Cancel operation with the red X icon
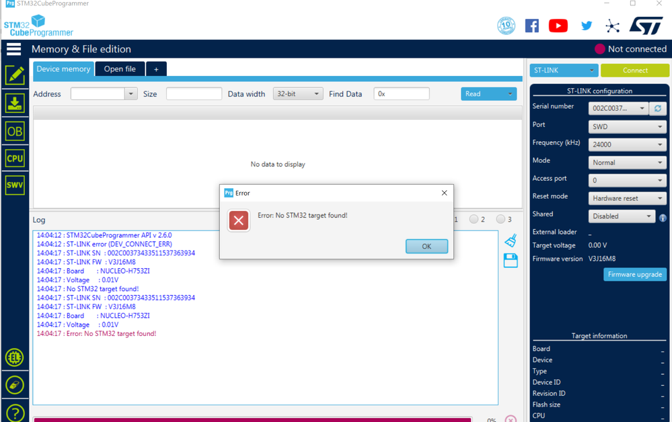This screenshot has height=422, width=672. coord(511,419)
